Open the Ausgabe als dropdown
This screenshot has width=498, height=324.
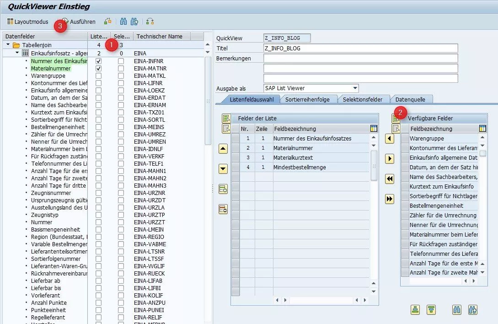pyautogui.click(x=355, y=88)
